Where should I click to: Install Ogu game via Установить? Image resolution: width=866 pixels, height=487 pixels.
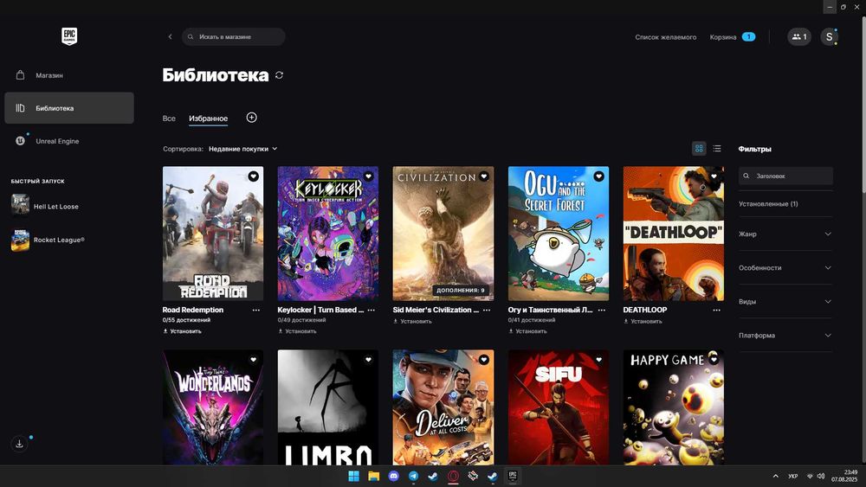pos(528,331)
